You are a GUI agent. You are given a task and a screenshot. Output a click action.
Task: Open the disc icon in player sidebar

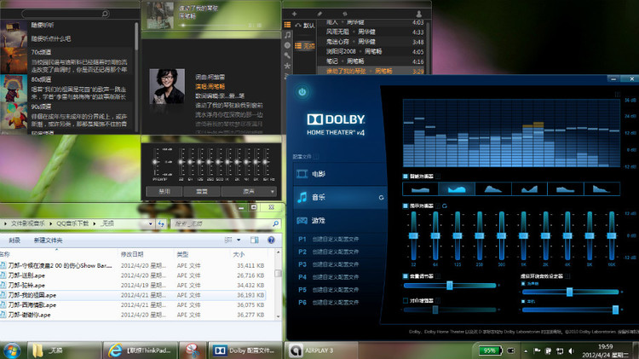[x=287, y=45]
